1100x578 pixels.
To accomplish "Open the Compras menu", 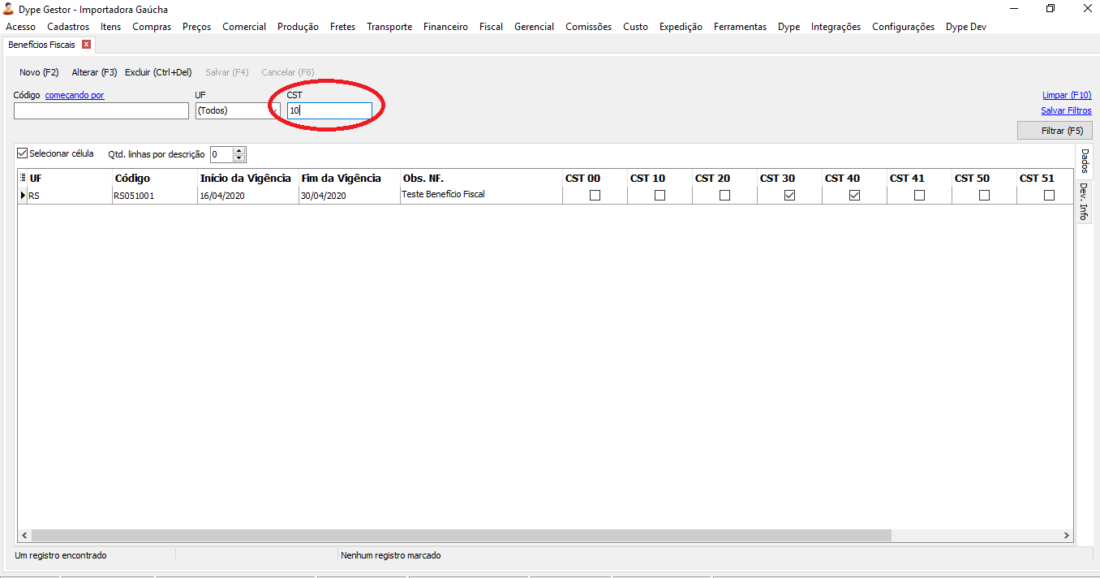I will click(152, 27).
